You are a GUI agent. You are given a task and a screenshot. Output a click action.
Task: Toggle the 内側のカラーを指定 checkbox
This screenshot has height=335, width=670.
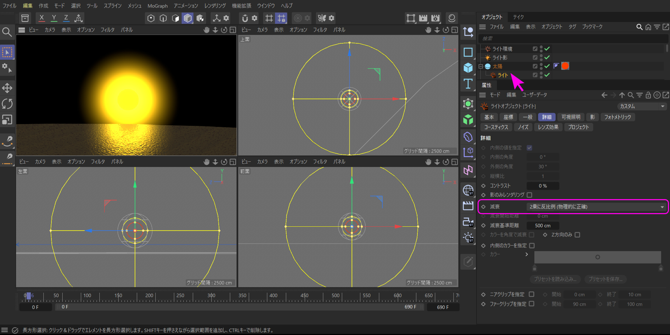[532, 246]
